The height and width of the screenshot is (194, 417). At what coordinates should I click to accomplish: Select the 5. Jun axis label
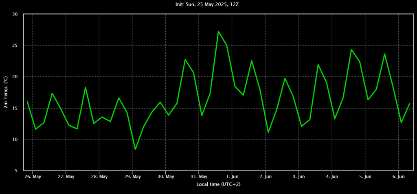click(365, 177)
